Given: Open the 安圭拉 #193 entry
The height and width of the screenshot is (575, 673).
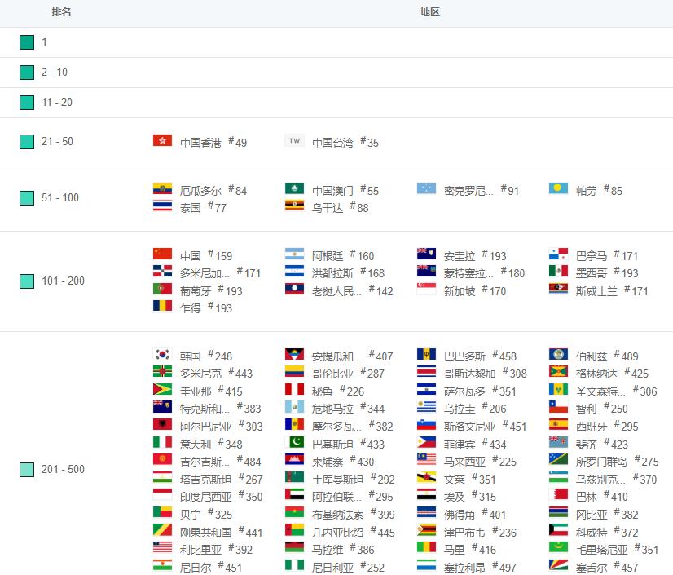Looking at the screenshot, I should (x=462, y=254).
